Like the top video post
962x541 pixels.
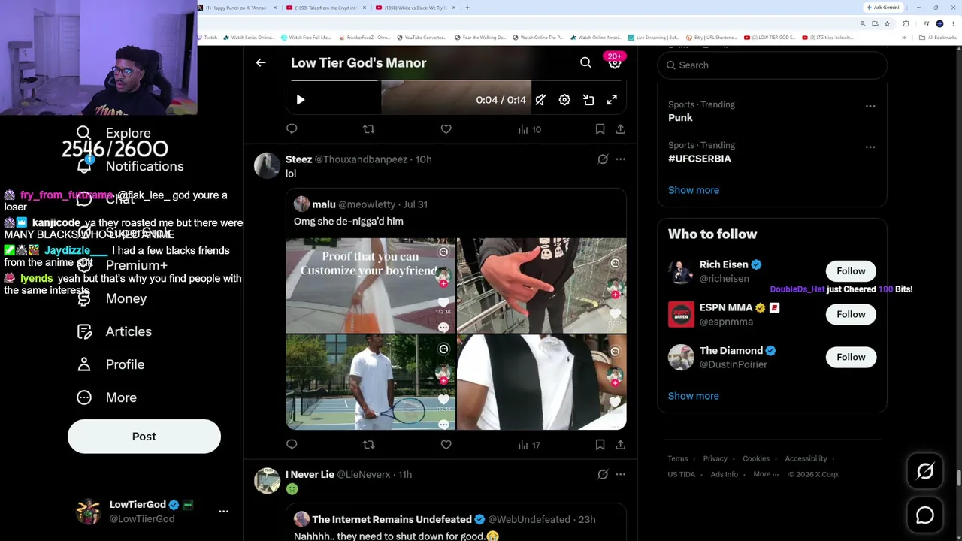pyautogui.click(x=446, y=129)
